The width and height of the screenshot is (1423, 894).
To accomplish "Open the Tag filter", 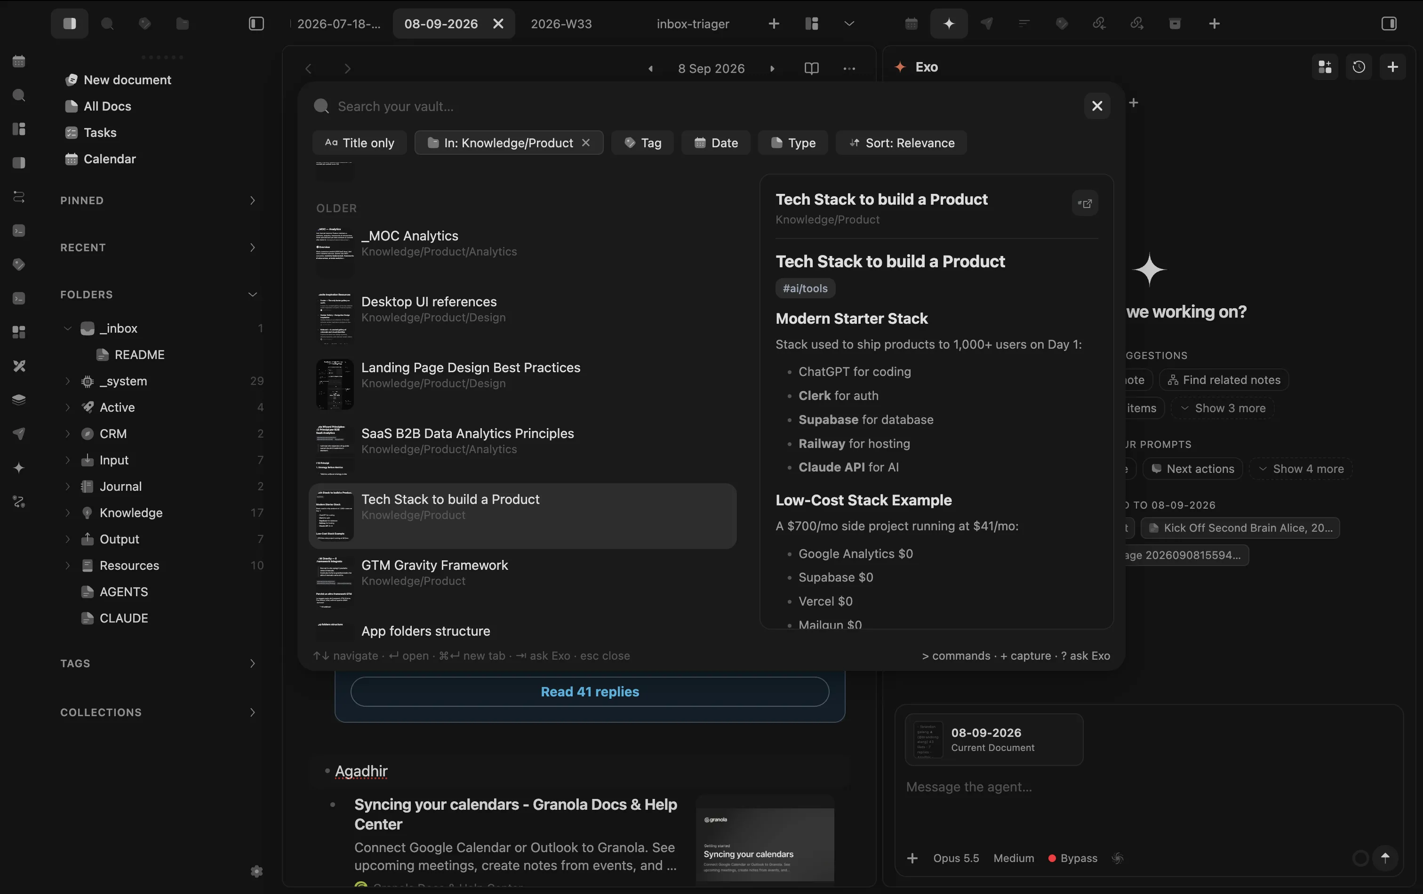I will click(642, 143).
